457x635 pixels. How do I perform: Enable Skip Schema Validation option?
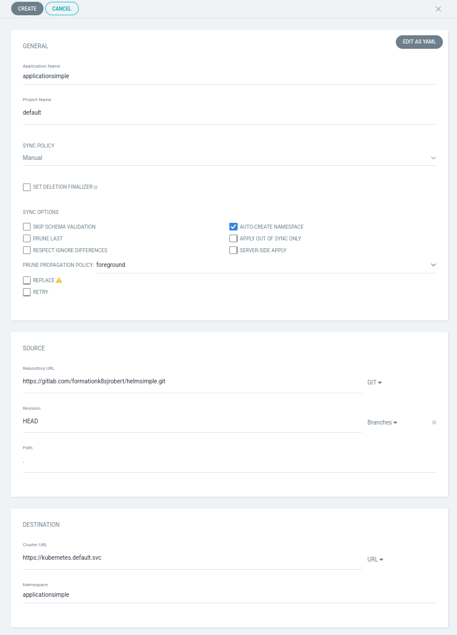[x=26, y=227]
